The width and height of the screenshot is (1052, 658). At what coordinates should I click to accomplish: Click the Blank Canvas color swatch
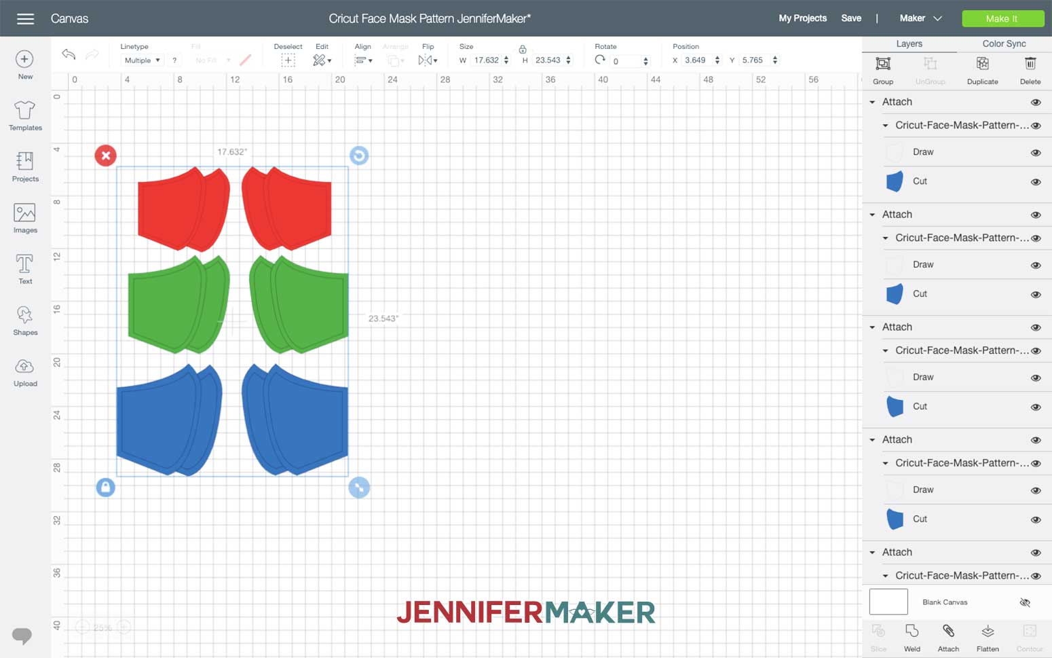(x=888, y=602)
